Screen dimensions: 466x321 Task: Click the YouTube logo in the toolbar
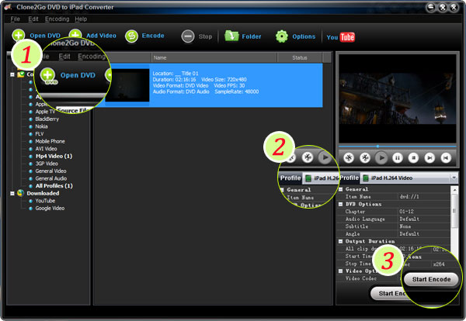(341, 37)
